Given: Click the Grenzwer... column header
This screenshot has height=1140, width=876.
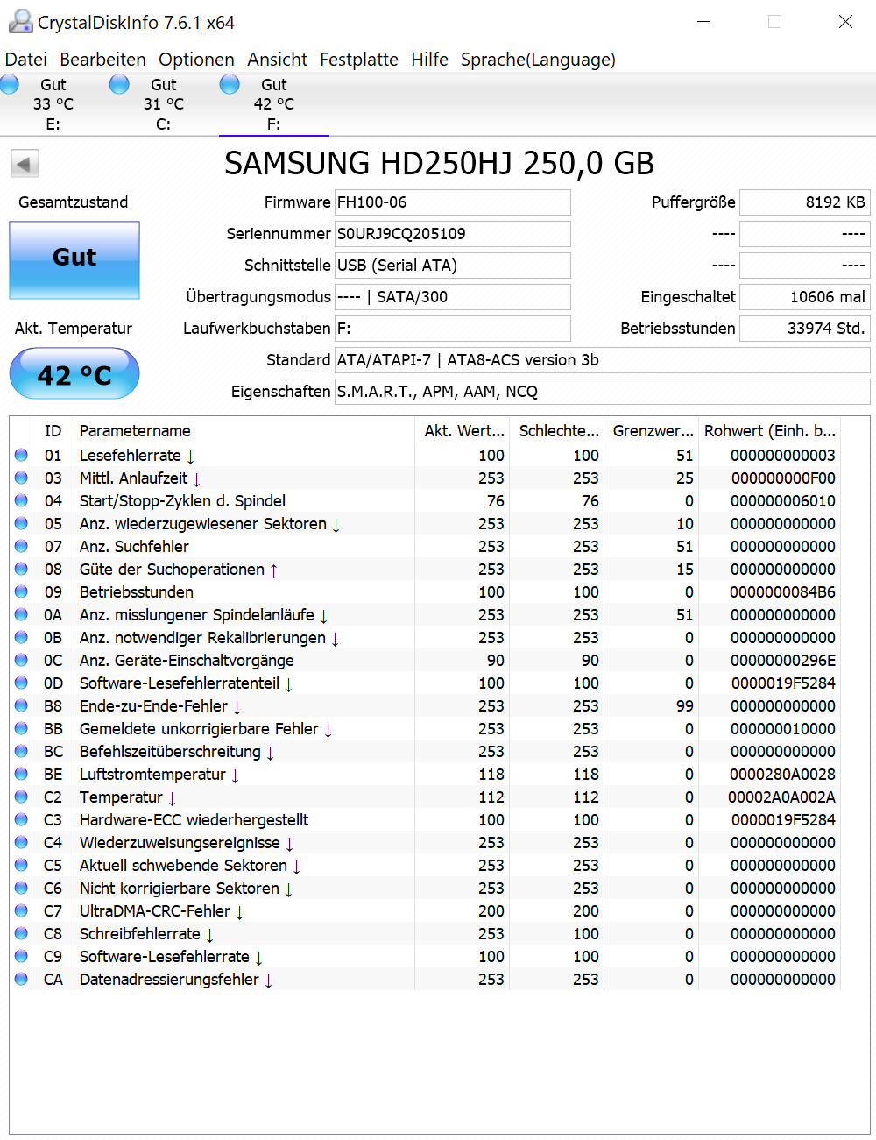Looking at the screenshot, I should point(650,430).
